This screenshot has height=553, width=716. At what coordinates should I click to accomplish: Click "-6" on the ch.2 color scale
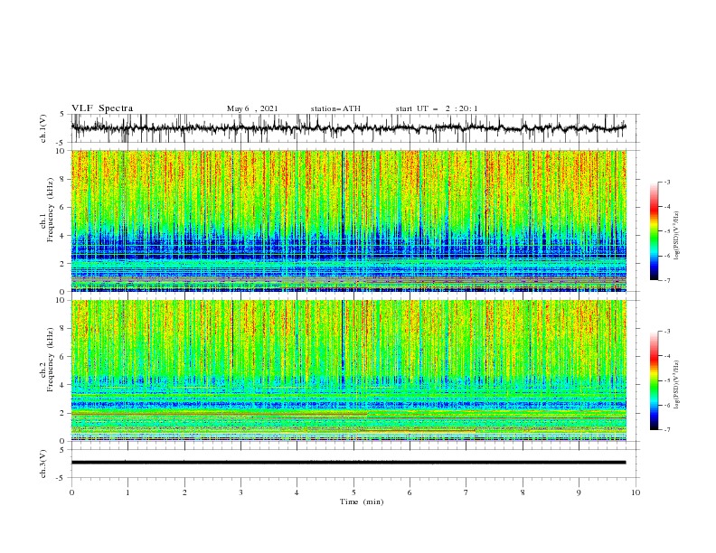click(667, 405)
